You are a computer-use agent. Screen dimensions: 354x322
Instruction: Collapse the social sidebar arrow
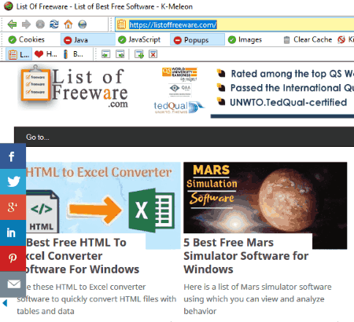point(5,303)
